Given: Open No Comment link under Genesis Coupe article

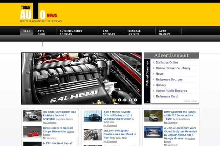Looking at the screenshot, I should click(49, 138).
